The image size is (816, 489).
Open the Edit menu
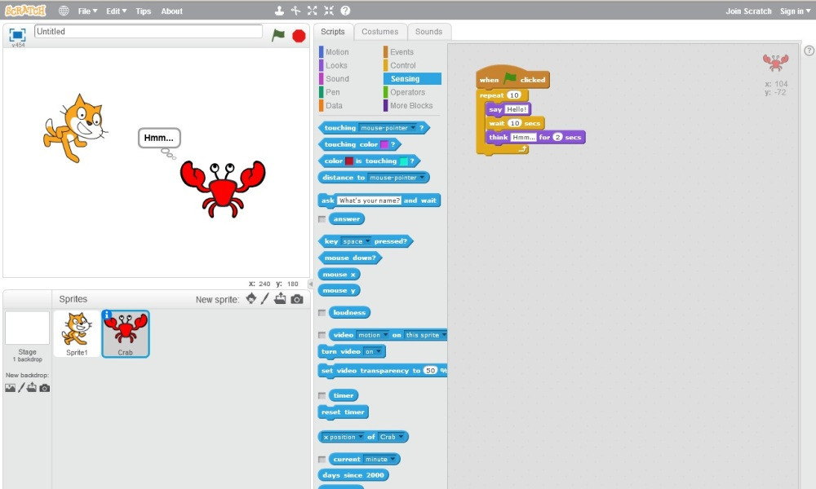116,11
